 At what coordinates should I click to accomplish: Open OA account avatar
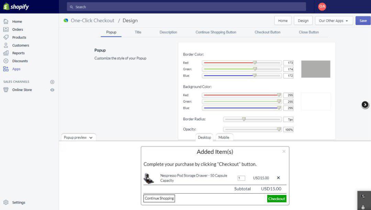pos(322,6)
